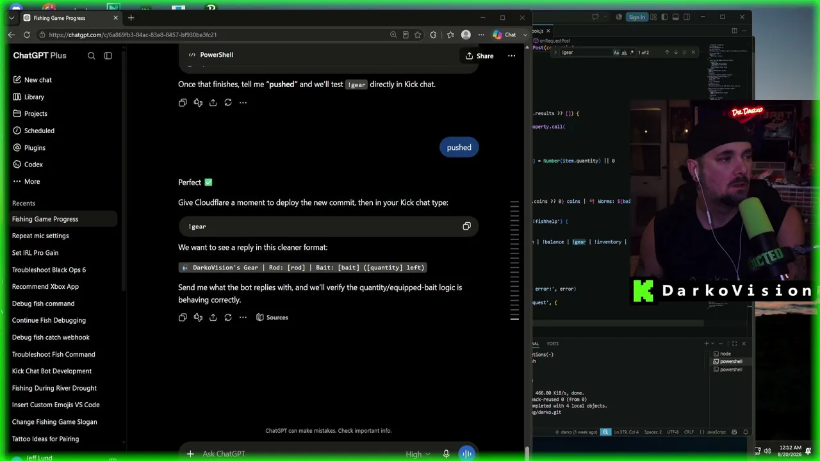This screenshot has width=820, height=461.
Task: Rate the upper response with thumbs
Action: (x=198, y=102)
